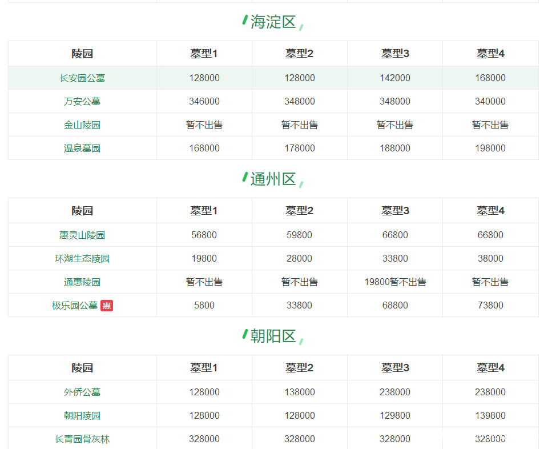Click the 墓型2 header in 通州区 table

[300, 211]
